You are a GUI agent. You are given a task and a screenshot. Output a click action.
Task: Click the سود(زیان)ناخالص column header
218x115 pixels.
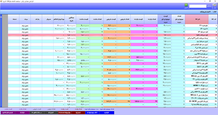(x=59, y=19)
